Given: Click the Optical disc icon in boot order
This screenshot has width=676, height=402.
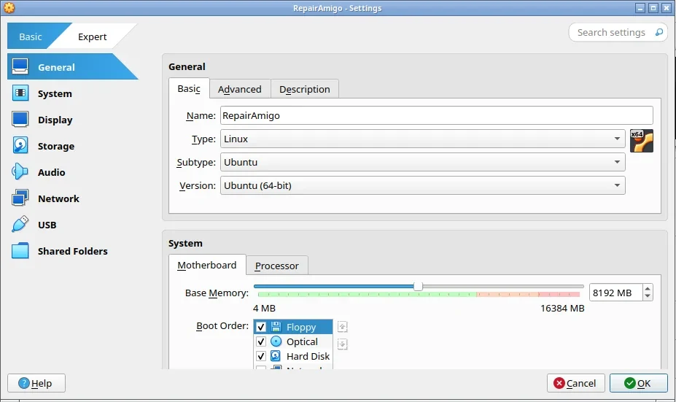Looking at the screenshot, I should [x=276, y=341].
